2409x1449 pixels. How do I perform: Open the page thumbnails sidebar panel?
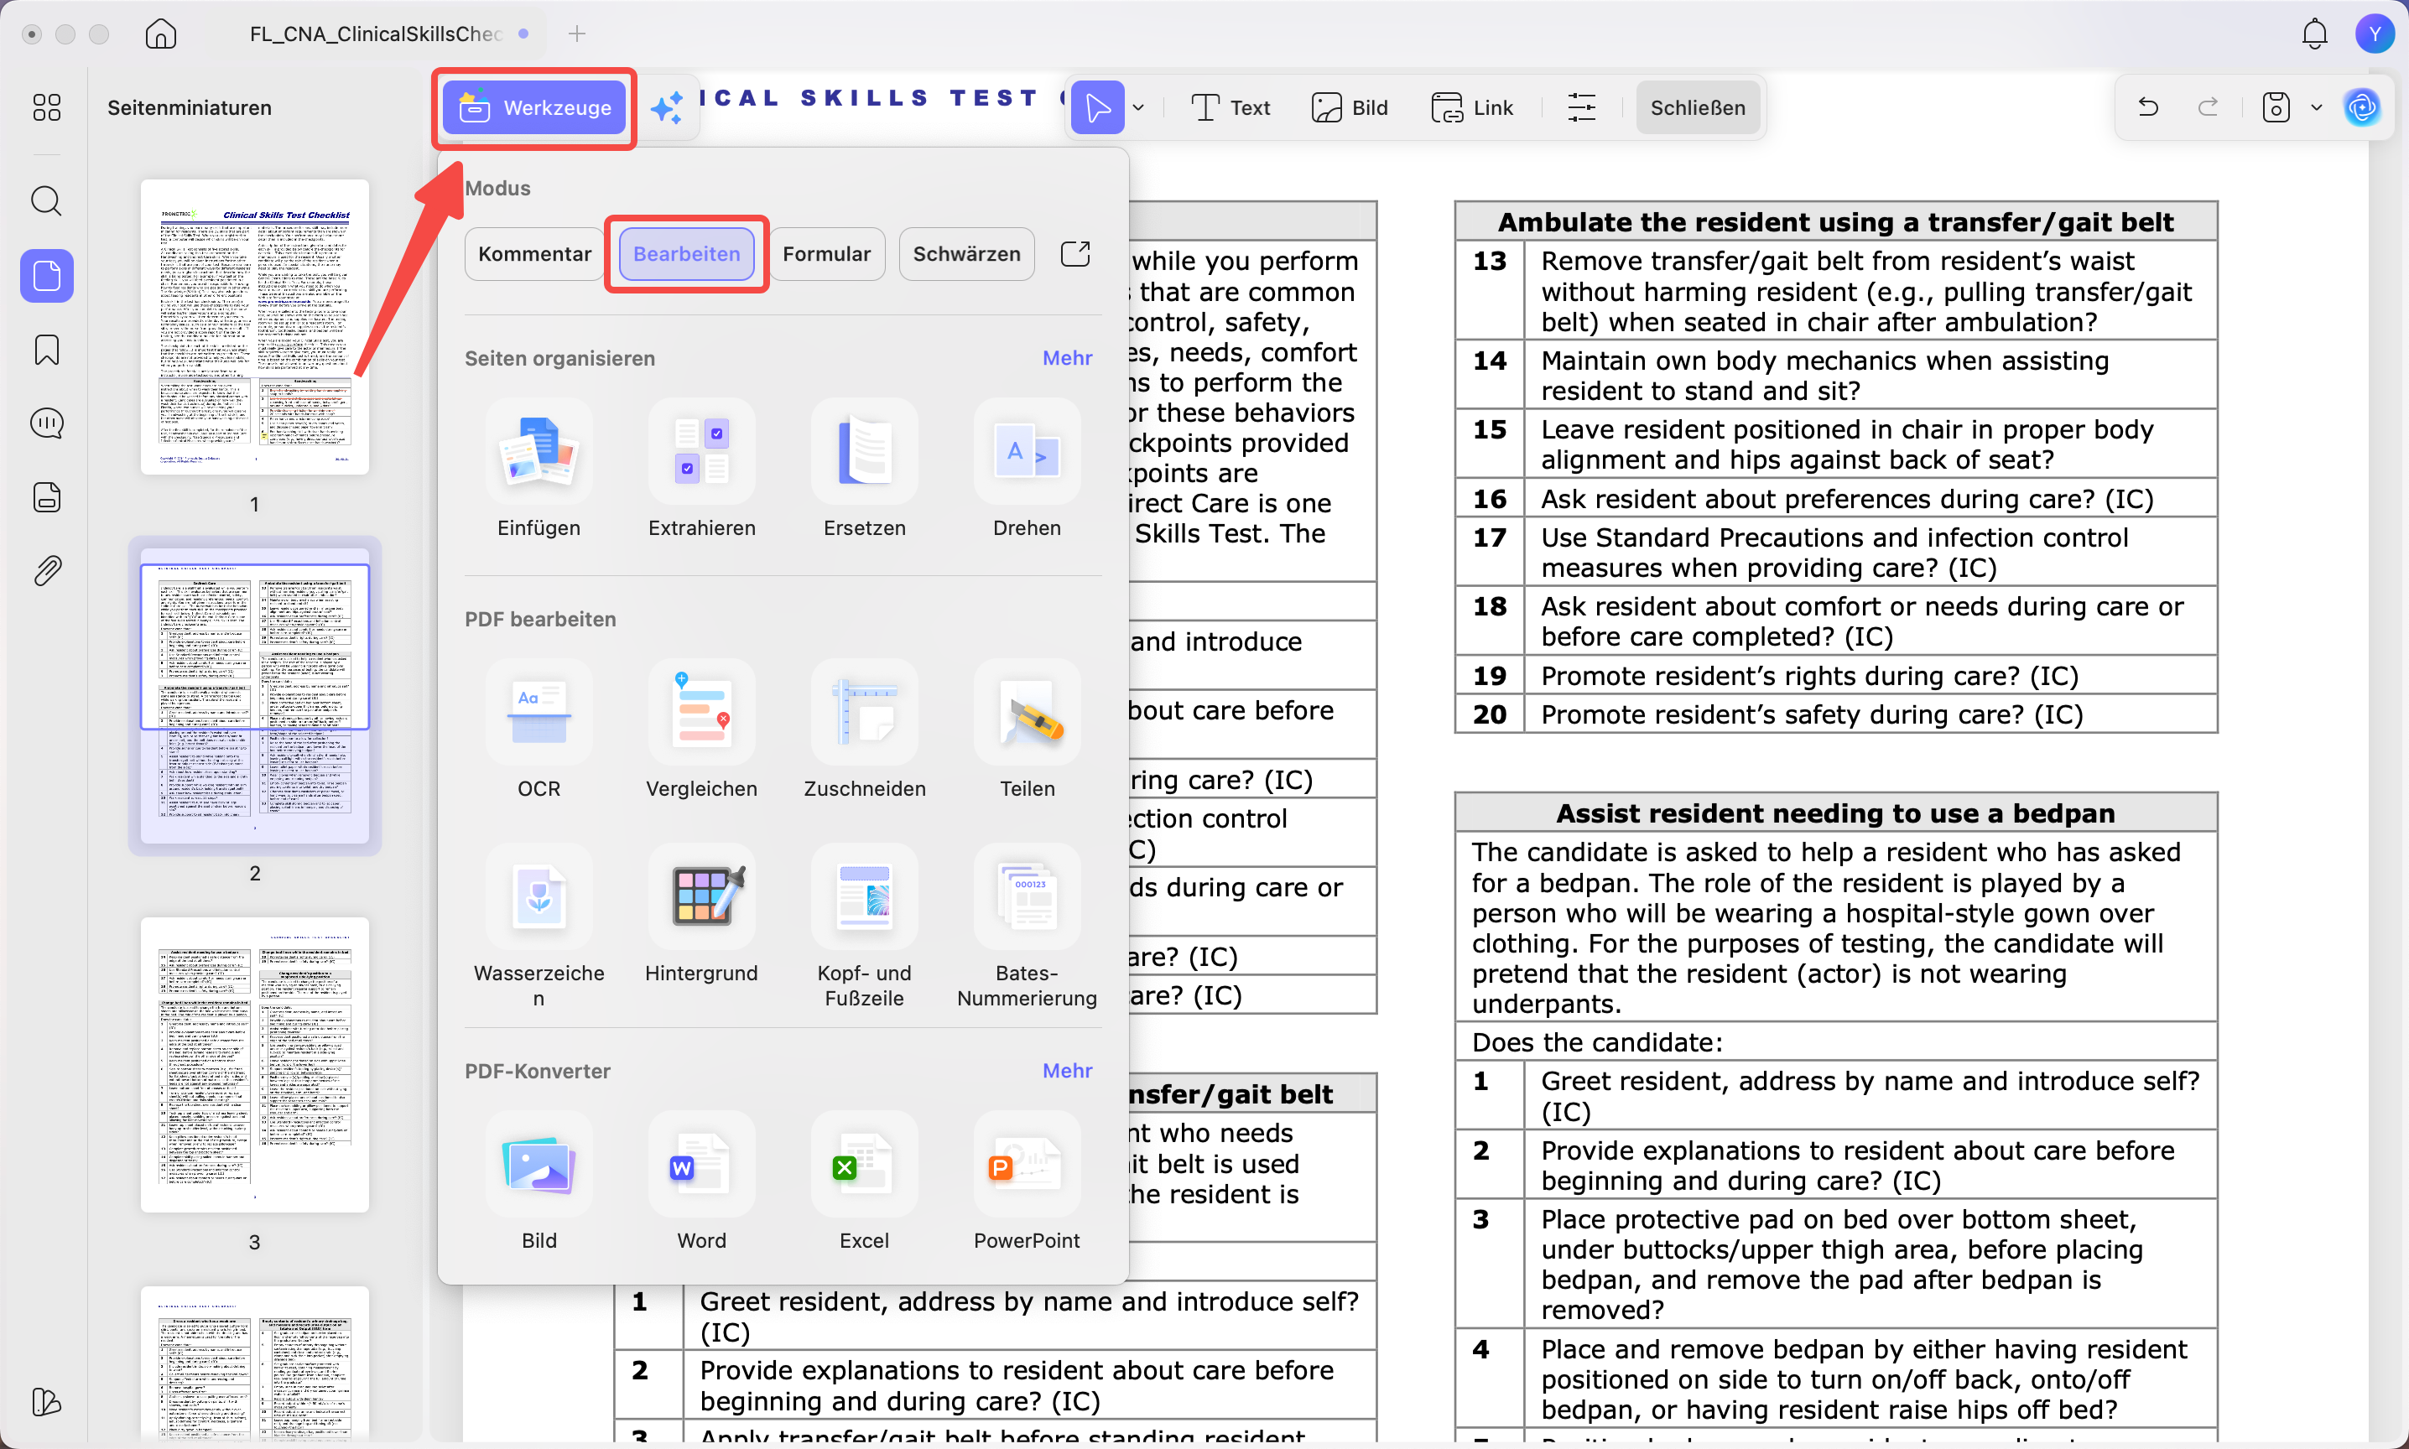click(x=46, y=275)
